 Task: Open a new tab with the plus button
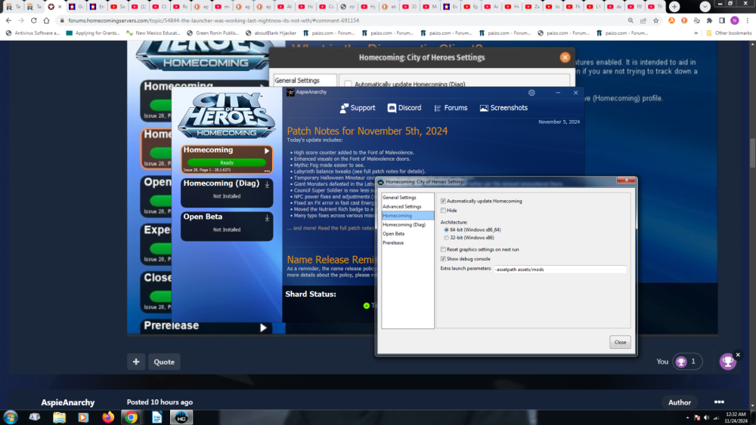tap(674, 7)
